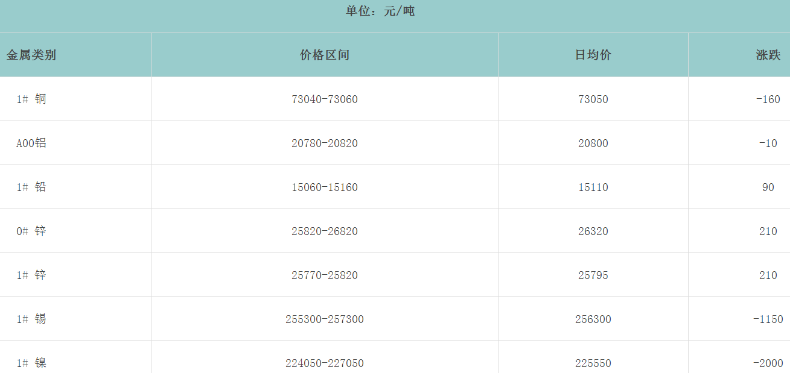Click copper price range 73040-73060
790x373 pixels.
pyautogui.click(x=325, y=99)
